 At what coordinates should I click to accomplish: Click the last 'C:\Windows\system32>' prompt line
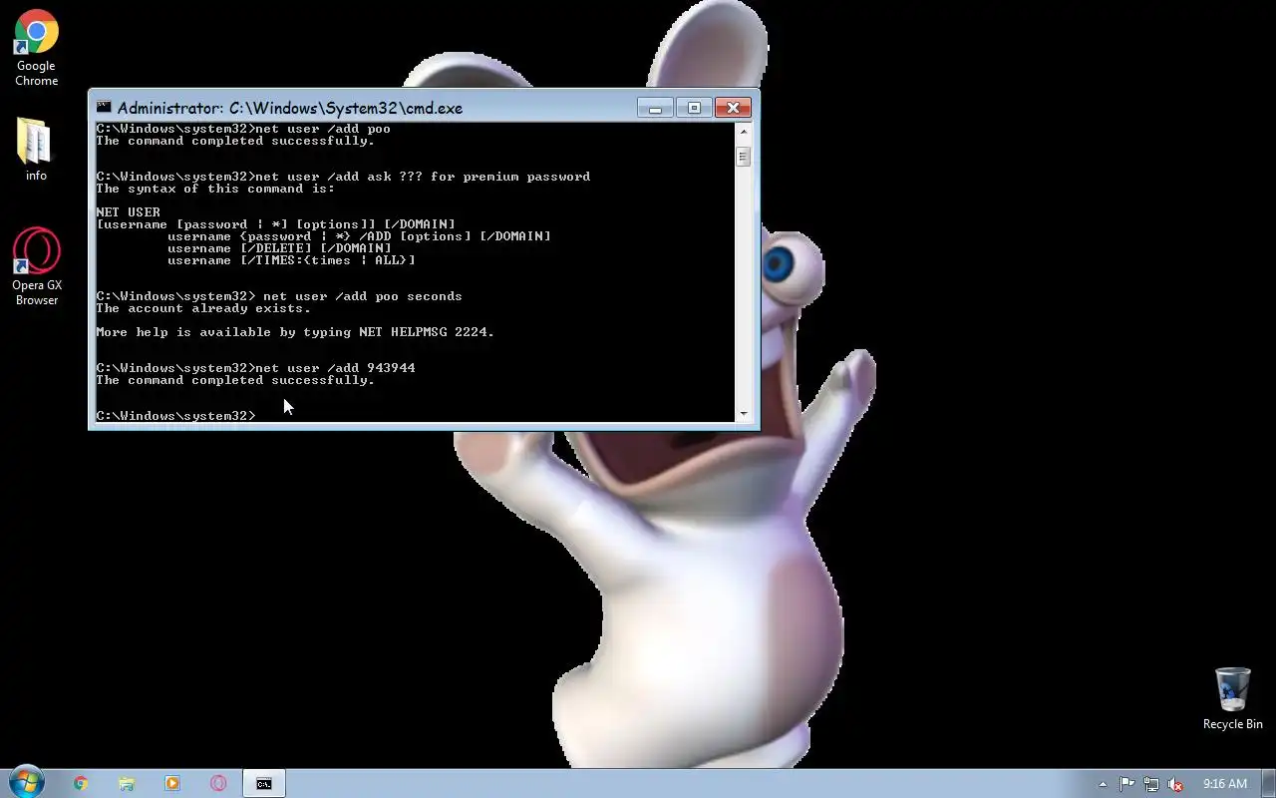(176, 416)
